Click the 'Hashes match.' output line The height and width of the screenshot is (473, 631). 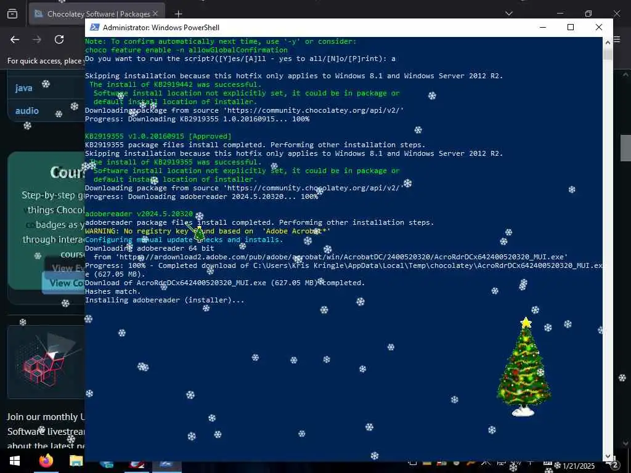click(x=113, y=291)
